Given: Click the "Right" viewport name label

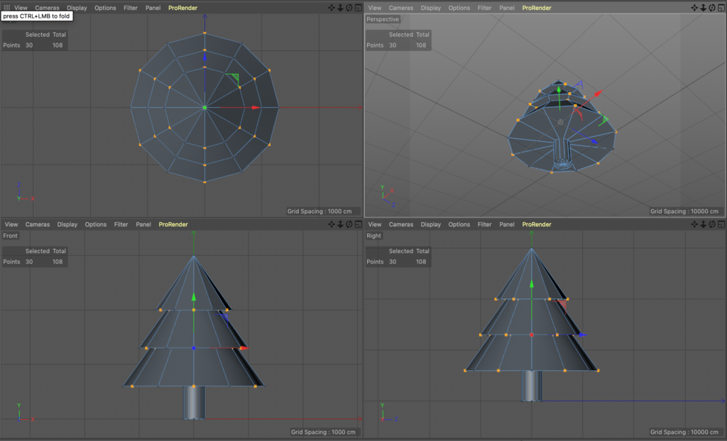Looking at the screenshot, I should click(373, 235).
